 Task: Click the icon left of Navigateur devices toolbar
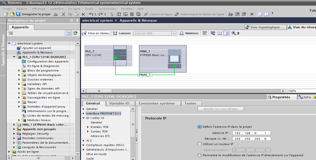coord(11,33)
